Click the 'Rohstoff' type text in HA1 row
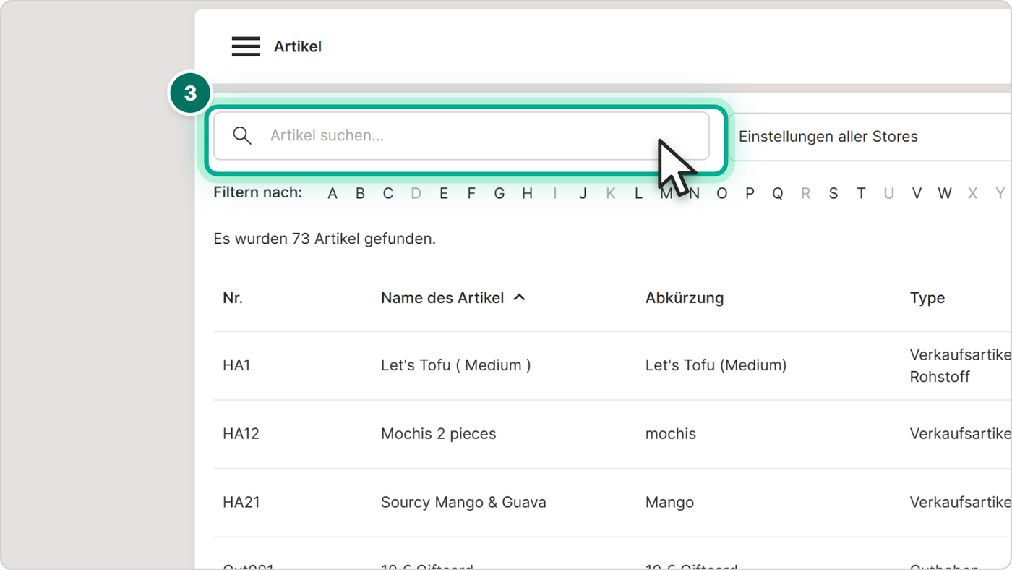 [x=940, y=377]
